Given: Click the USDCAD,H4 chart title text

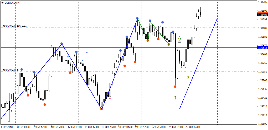Looking at the screenshot, I should tap(12, 3).
